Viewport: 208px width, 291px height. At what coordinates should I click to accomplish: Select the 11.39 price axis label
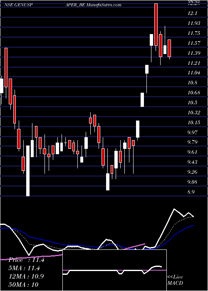coord(194,53)
